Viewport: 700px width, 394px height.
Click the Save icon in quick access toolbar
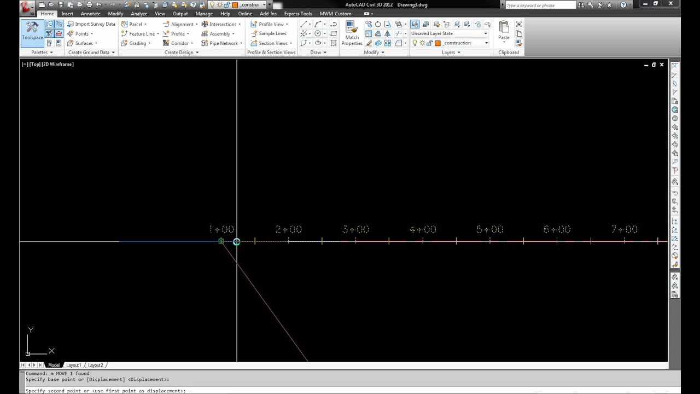click(x=61, y=4)
